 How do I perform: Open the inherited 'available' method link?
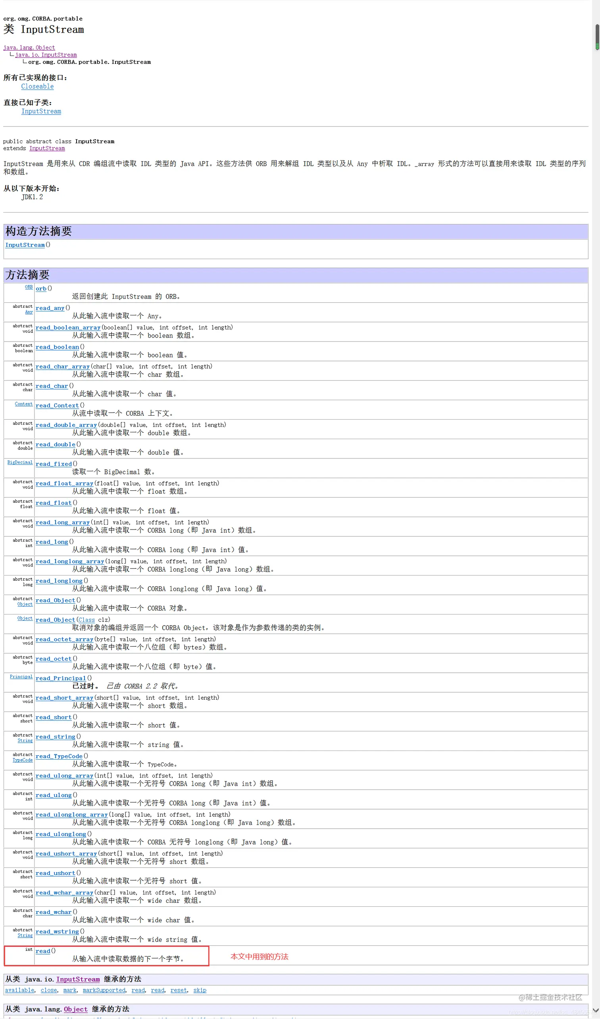tap(20, 990)
